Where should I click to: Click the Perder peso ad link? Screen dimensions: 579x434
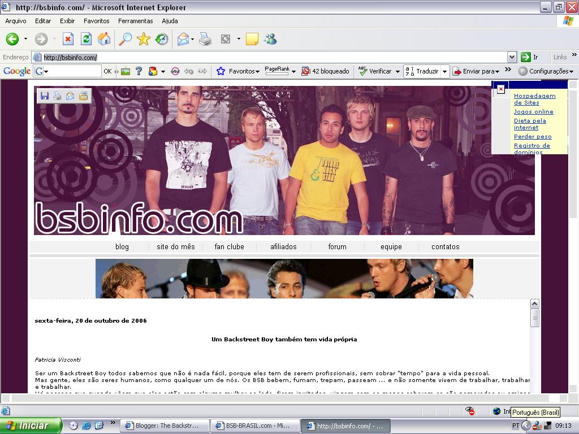pyautogui.click(x=533, y=137)
